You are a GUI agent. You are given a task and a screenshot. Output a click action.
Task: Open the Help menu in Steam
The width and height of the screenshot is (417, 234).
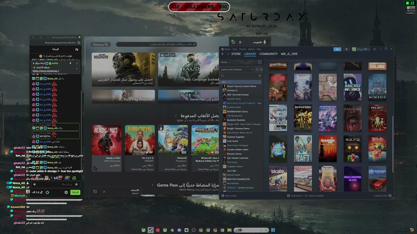pyautogui.click(x=259, y=49)
